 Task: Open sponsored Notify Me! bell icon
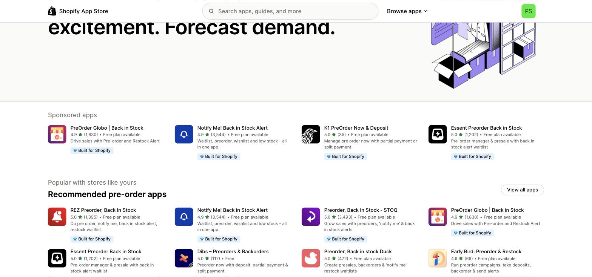[x=184, y=134]
